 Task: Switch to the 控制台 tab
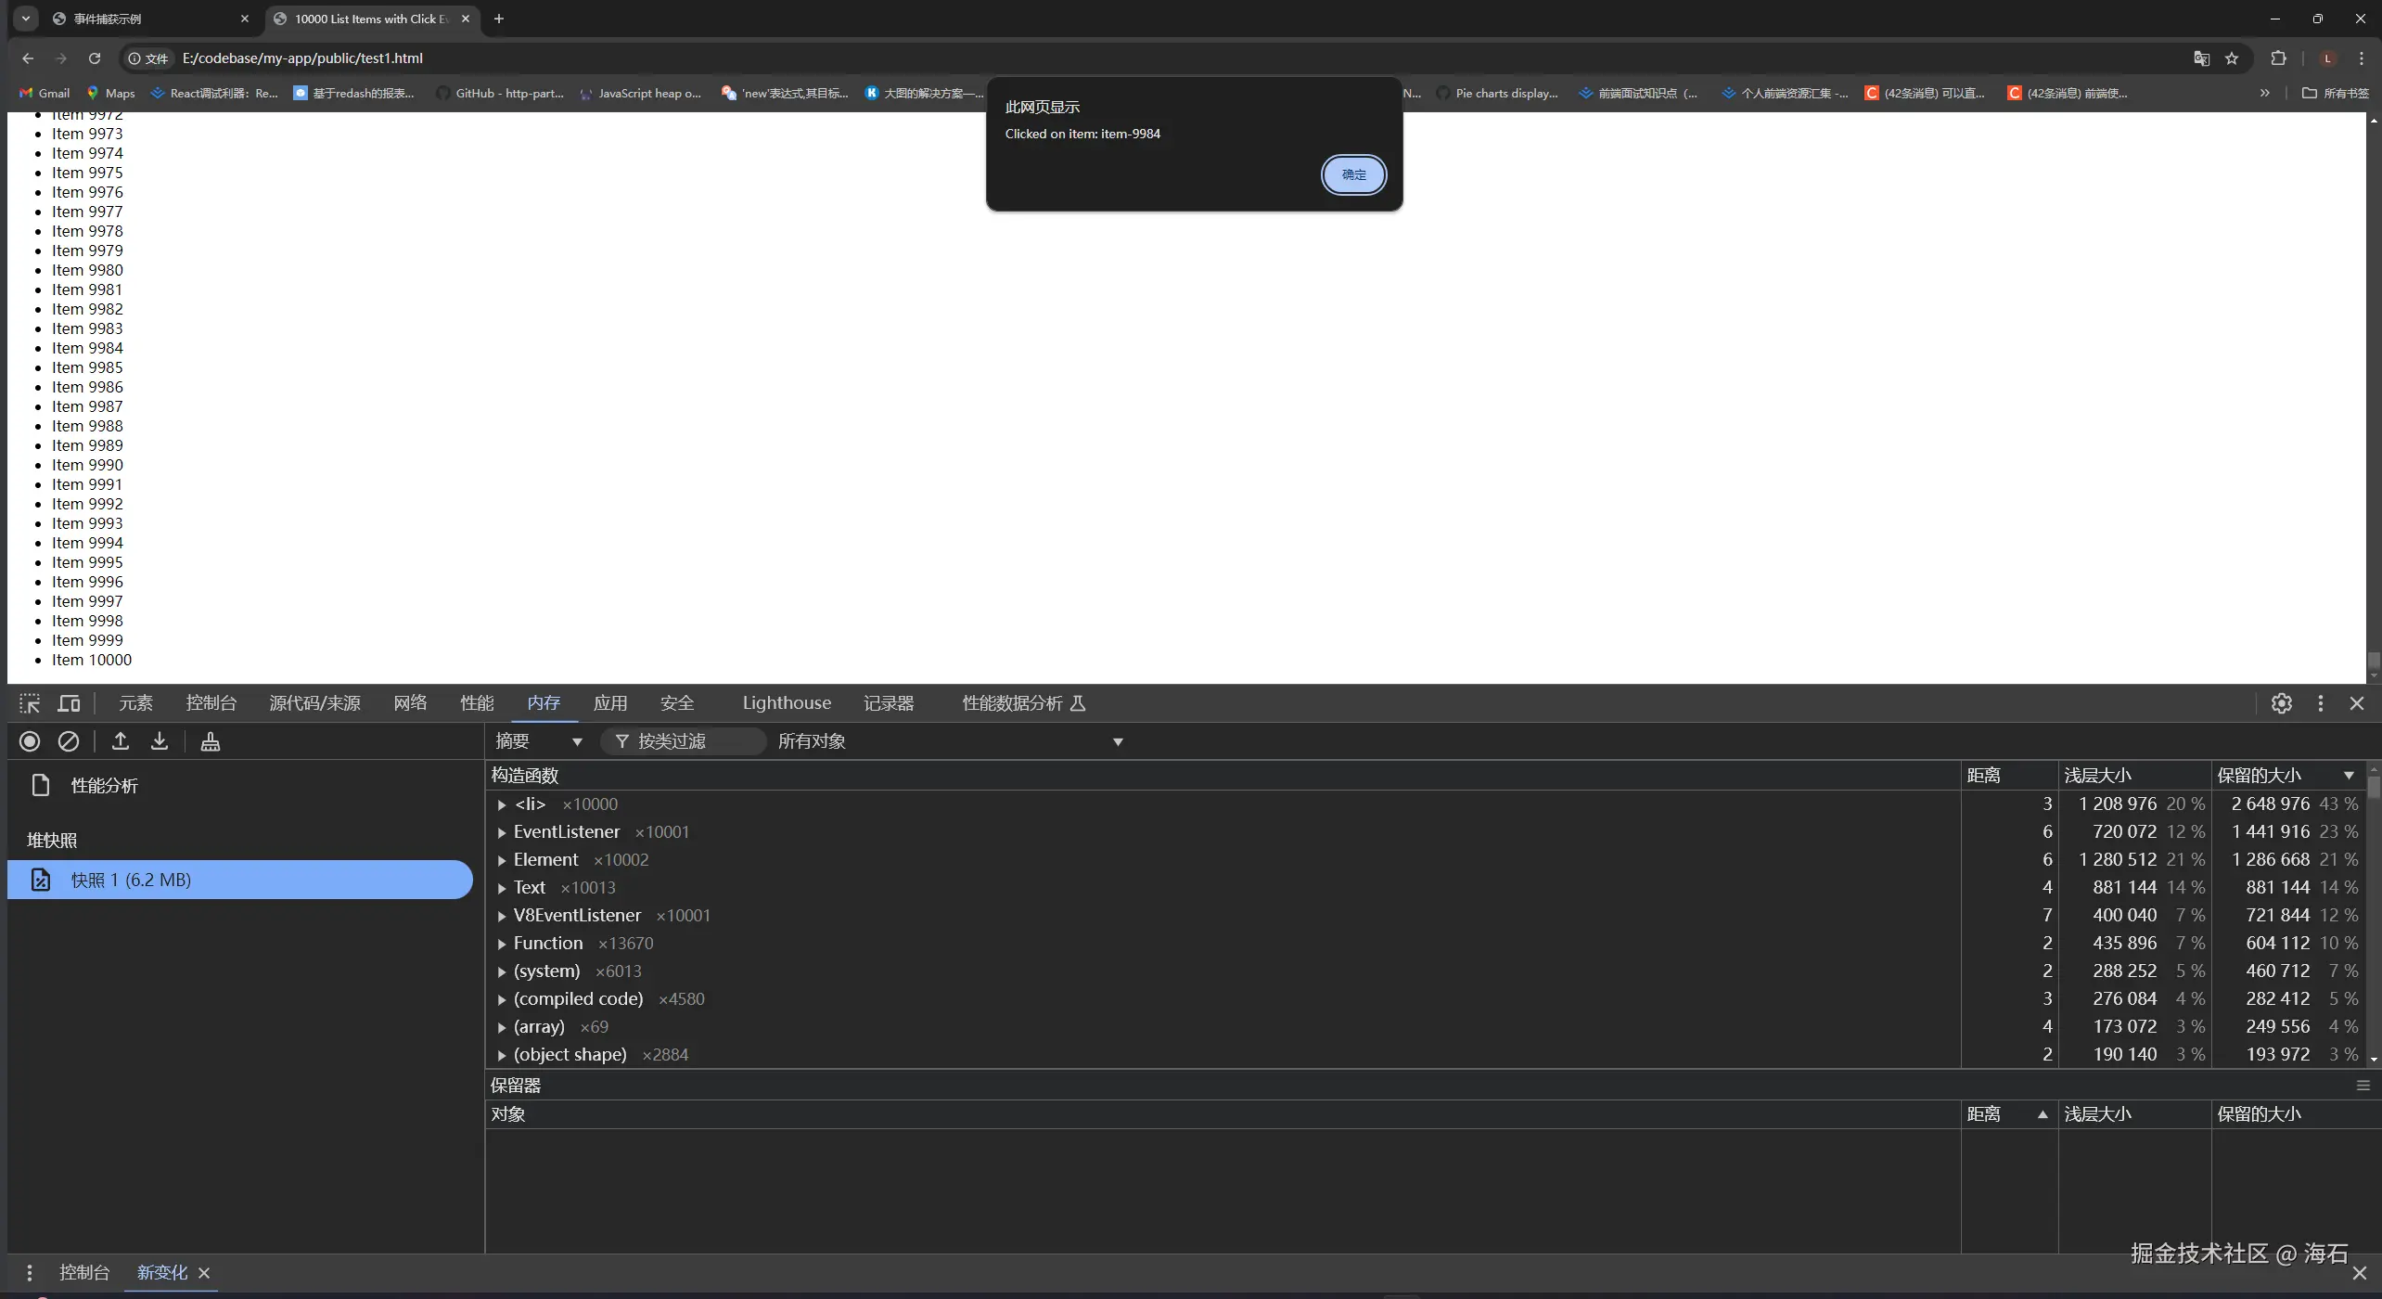211,703
